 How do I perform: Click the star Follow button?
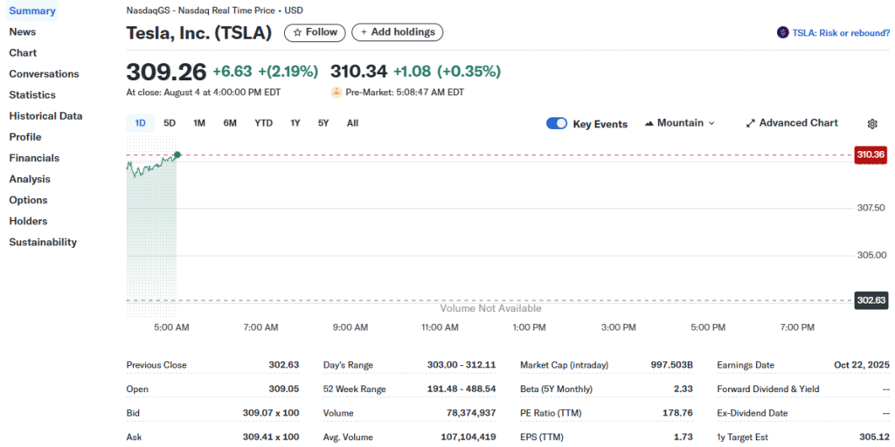tap(315, 32)
